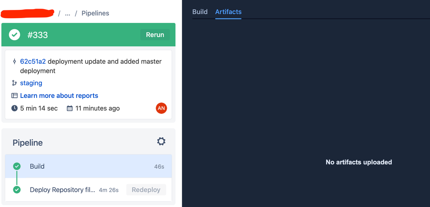This screenshot has height=207, width=430.
Task: Expand the breadcrumb ellipsis
Action: [68, 13]
